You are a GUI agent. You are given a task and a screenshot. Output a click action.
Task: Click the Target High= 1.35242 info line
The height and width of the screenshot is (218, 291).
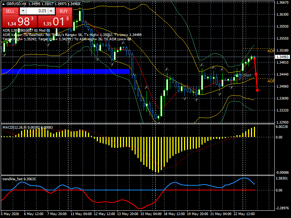(67, 39)
